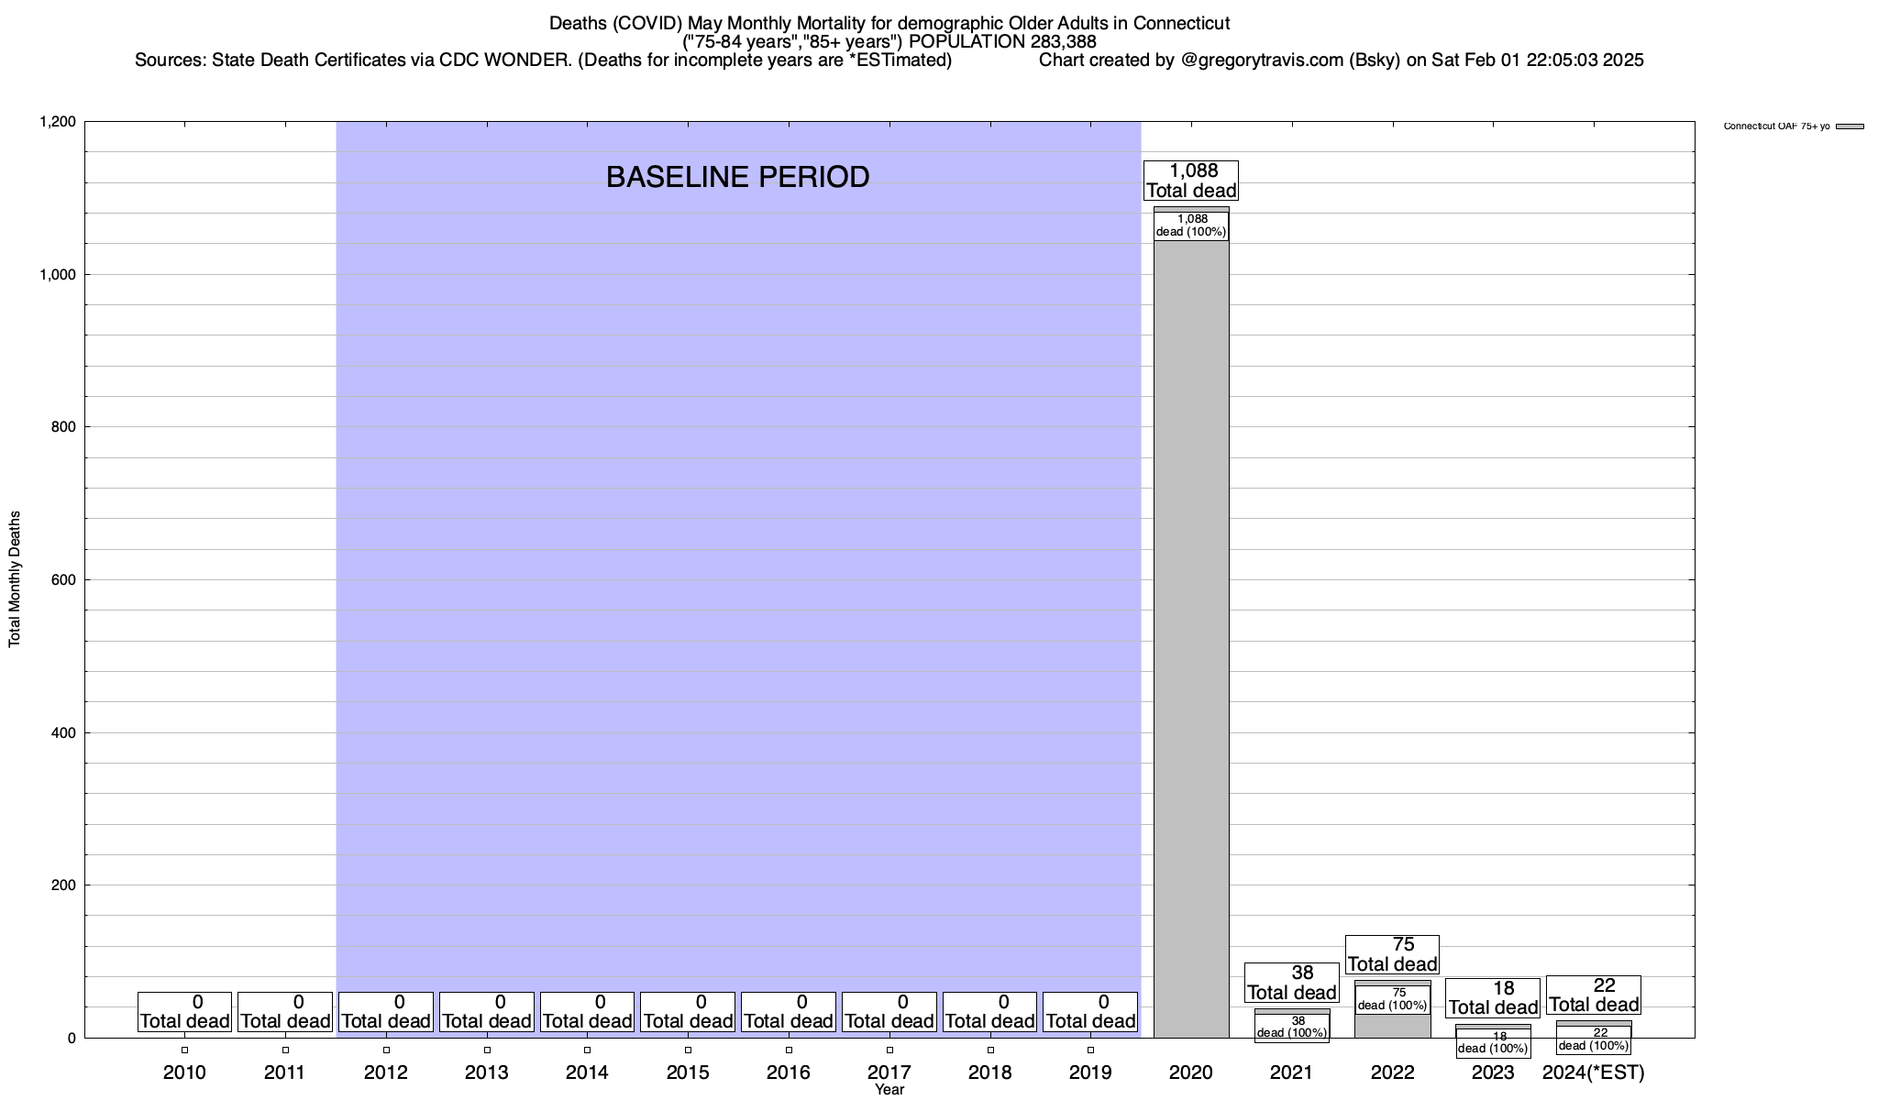Click the 2010 x-axis year label
The image size is (1878, 1100).
tap(184, 1072)
